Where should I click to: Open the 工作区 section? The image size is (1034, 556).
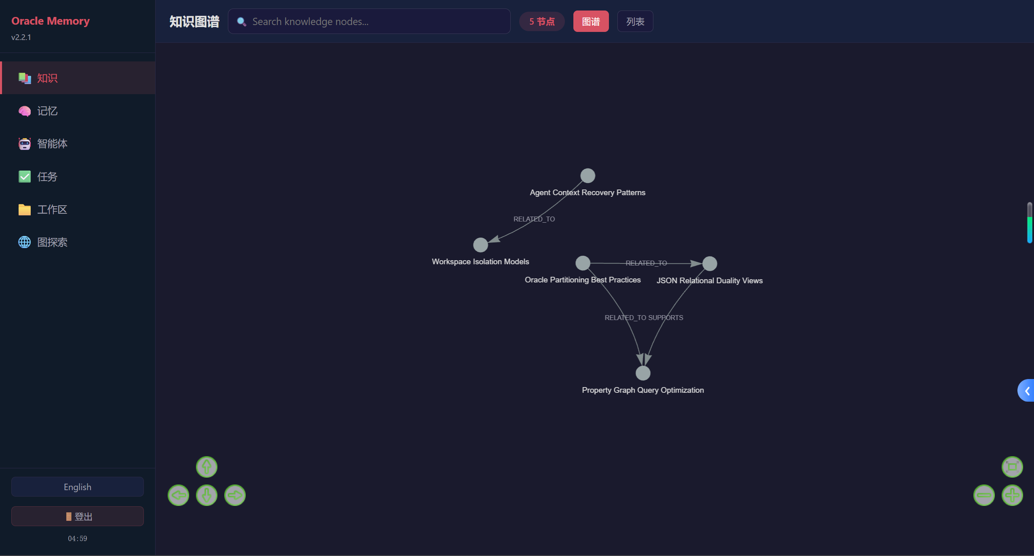click(78, 209)
